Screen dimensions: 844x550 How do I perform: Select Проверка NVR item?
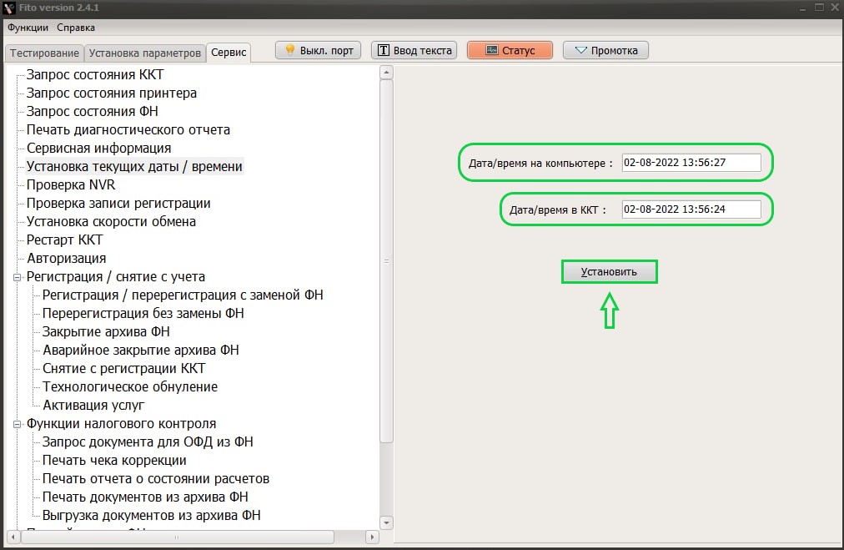click(71, 184)
